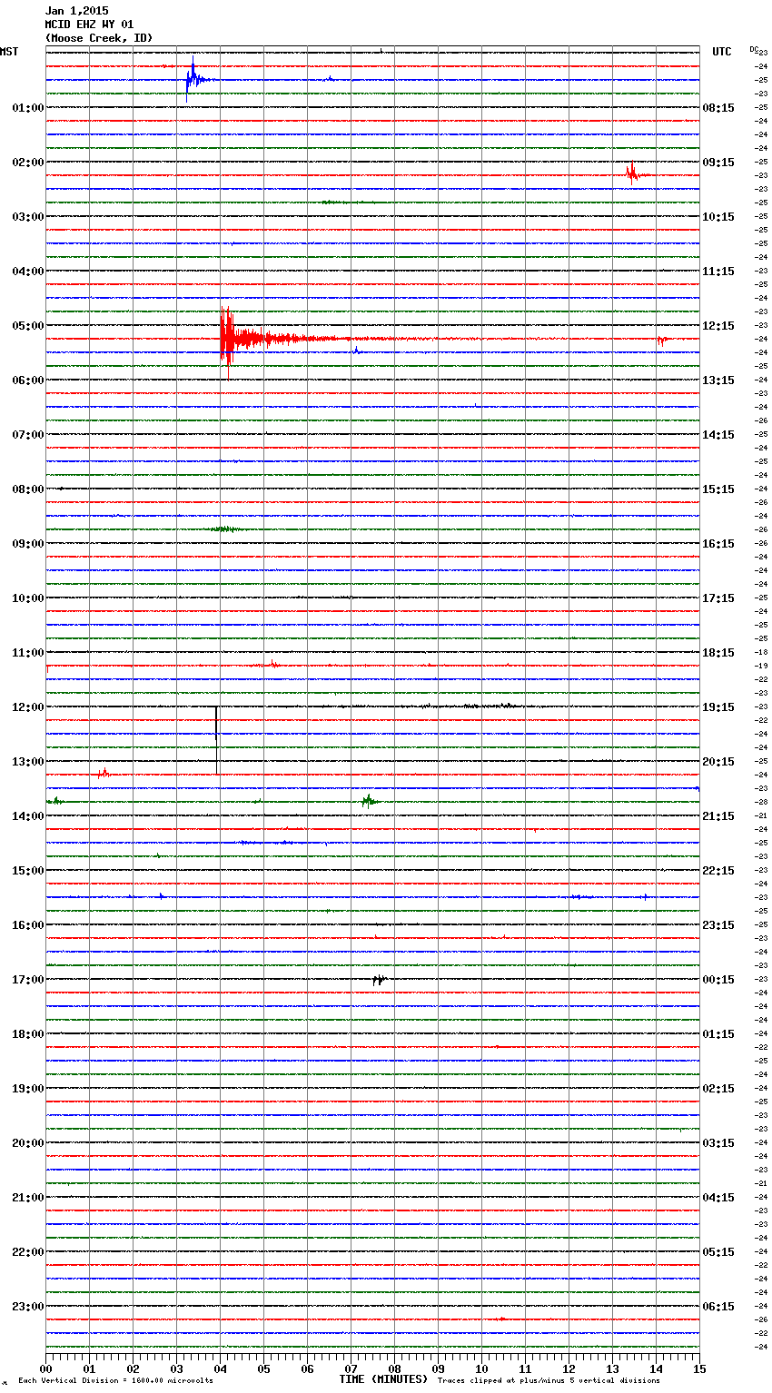Click the 06:00 MST time label
The height and width of the screenshot is (1393, 772).
click(x=27, y=380)
